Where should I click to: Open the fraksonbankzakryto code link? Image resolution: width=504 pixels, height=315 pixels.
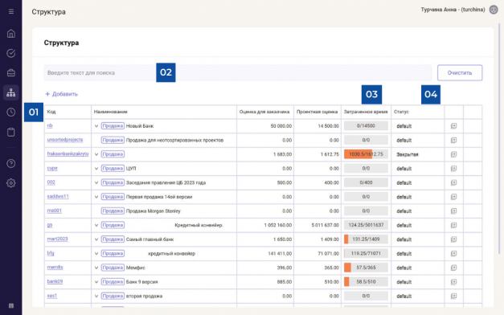(68, 154)
